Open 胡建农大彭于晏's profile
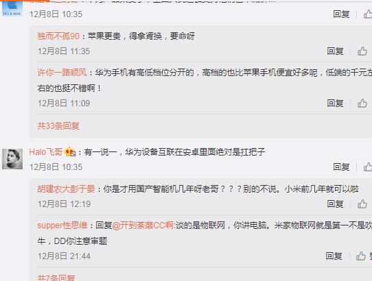The height and width of the screenshot is (281, 372). [x=66, y=189]
